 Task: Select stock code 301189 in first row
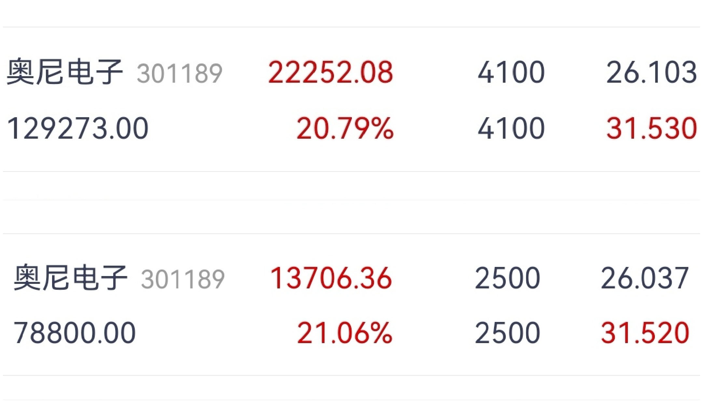click(180, 73)
